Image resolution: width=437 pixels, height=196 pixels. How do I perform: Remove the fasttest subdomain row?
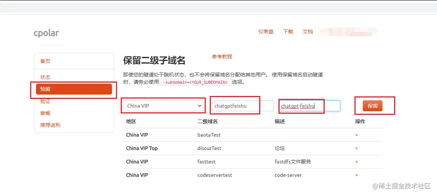(356, 162)
